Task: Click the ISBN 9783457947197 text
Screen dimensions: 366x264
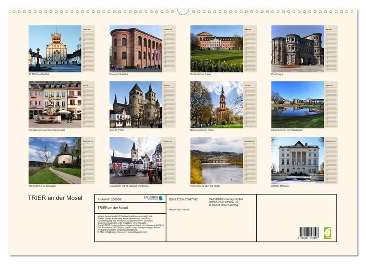Action: [x=183, y=199]
